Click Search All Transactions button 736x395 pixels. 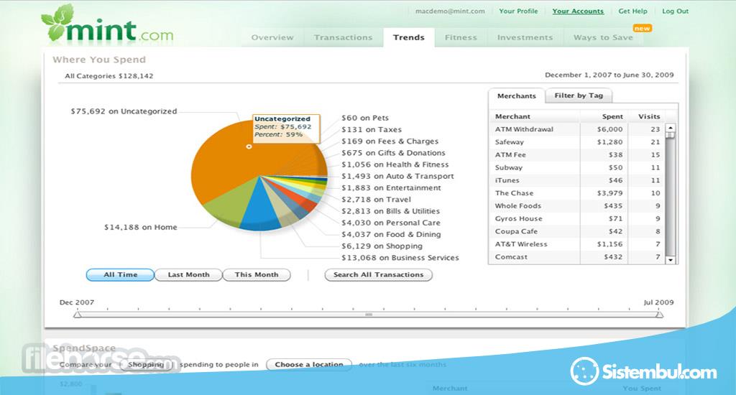coord(378,275)
